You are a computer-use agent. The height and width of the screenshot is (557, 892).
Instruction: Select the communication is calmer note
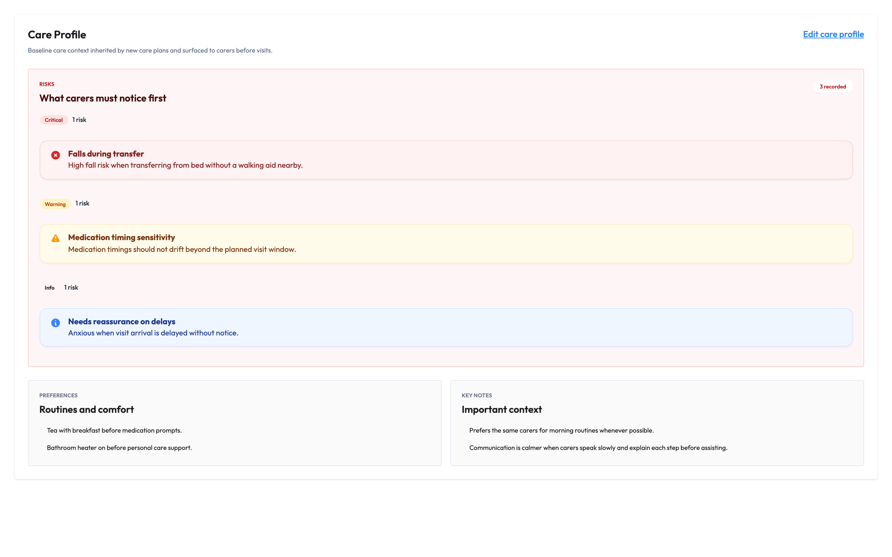[x=598, y=447]
